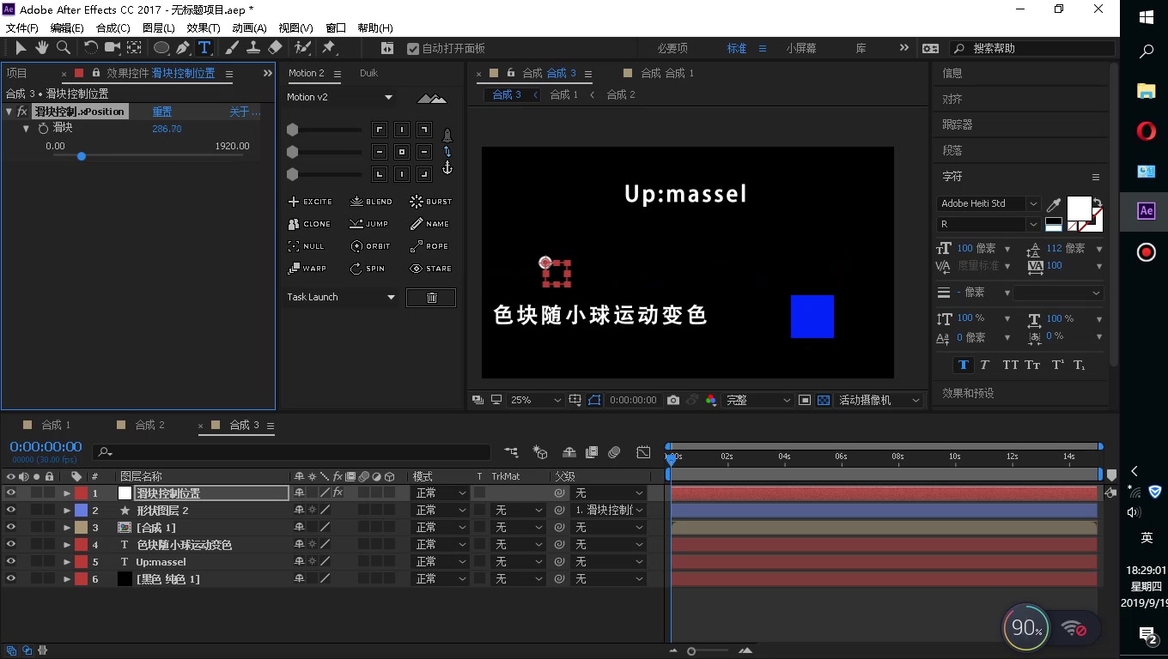Take a snapshot with the camera icon
The height and width of the screenshot is (659, 1168).
pos(672,399)
